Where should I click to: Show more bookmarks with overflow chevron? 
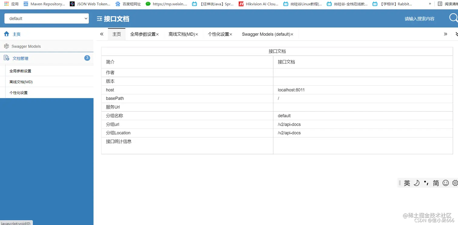pos(430,4)
